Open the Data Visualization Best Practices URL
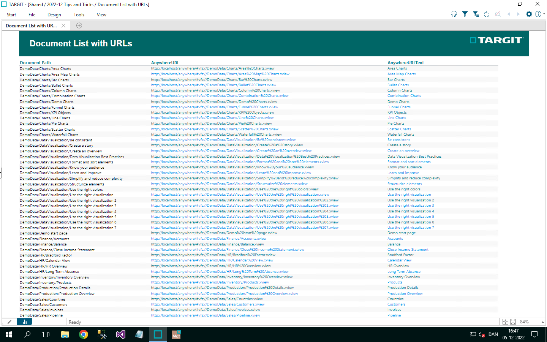Screen dimensions: 547x342 point(245,157)
